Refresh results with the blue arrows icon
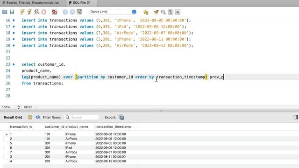This screenshot has height=168, width=299. pos(38,117)
